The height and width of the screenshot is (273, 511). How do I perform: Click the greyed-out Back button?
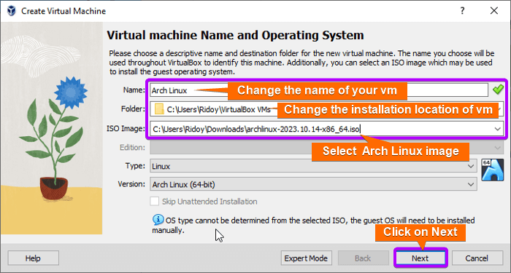pos(363,258)
